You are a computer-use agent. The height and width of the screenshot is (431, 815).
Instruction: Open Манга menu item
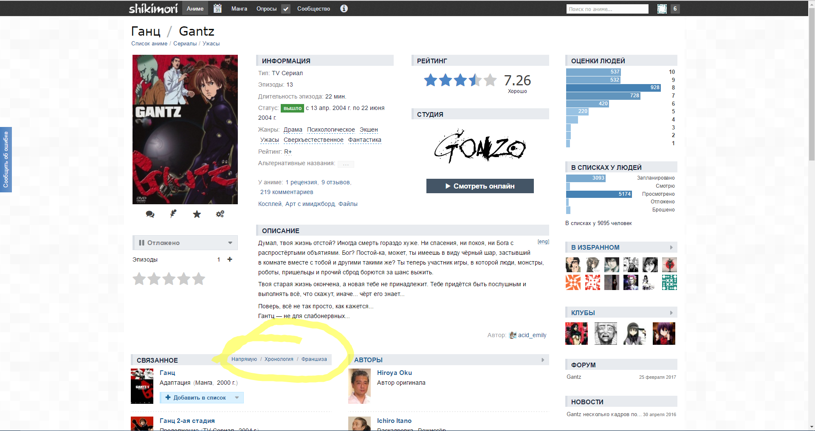coord(239,8)
